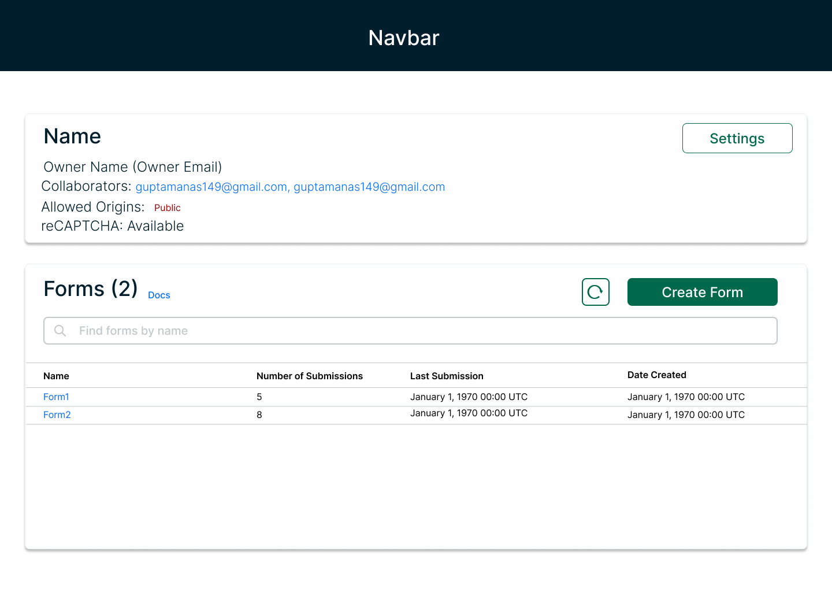Open the Docs link next to Forms
This screenshot has height=592, width=832.
159,295
